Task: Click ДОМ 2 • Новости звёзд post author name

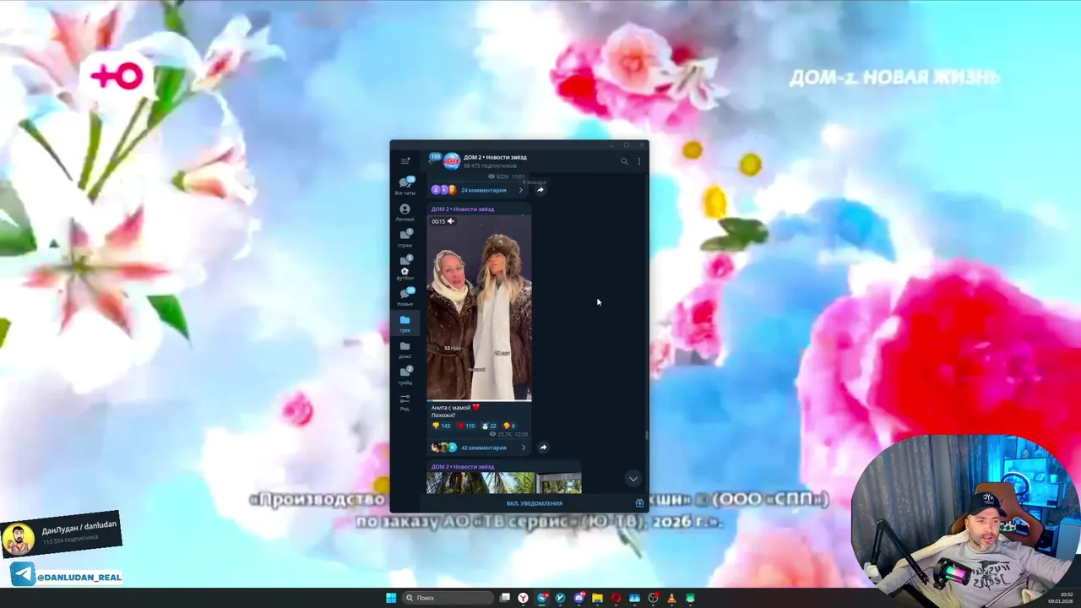Action: 463,209
